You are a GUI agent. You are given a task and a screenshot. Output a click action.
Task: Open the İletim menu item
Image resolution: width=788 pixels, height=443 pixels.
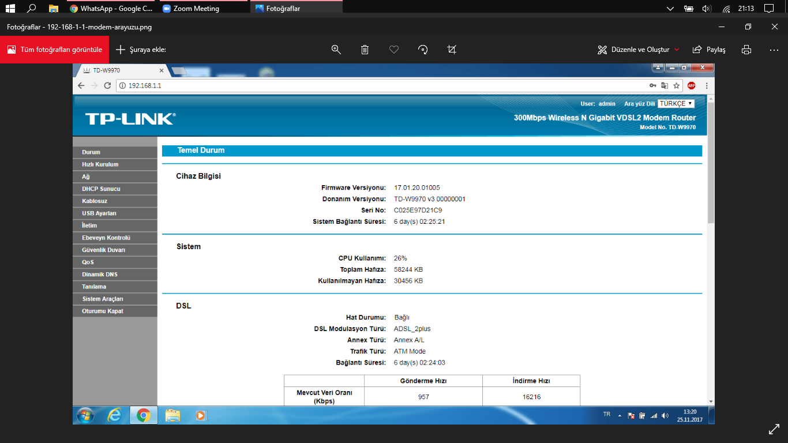point(115,226)
